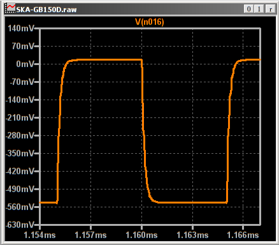This screenshot has height=245, width=279.
Task: Click the -140mV y-axis label
Action: [20, 100]
